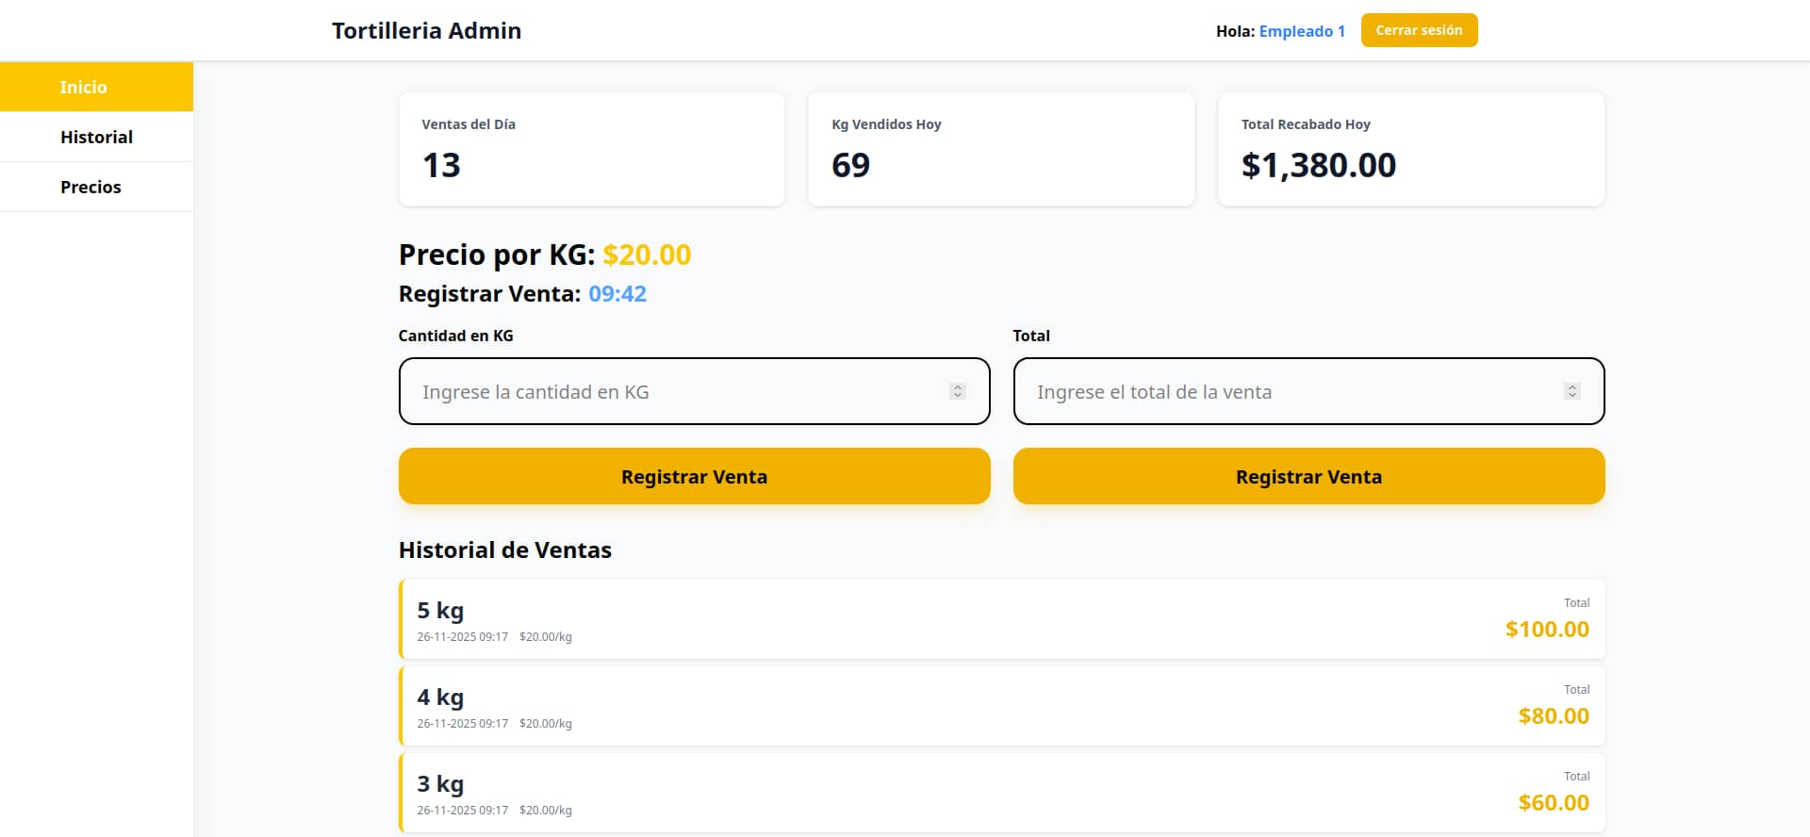The image size is (1810, 837).
Task: Open the Inicio sidebar menu item
Action: pos(96,87)
